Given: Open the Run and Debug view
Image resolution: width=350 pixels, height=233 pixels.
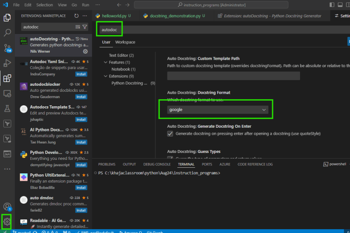Looking at the screenshot, I should click(x=7, y=63).
